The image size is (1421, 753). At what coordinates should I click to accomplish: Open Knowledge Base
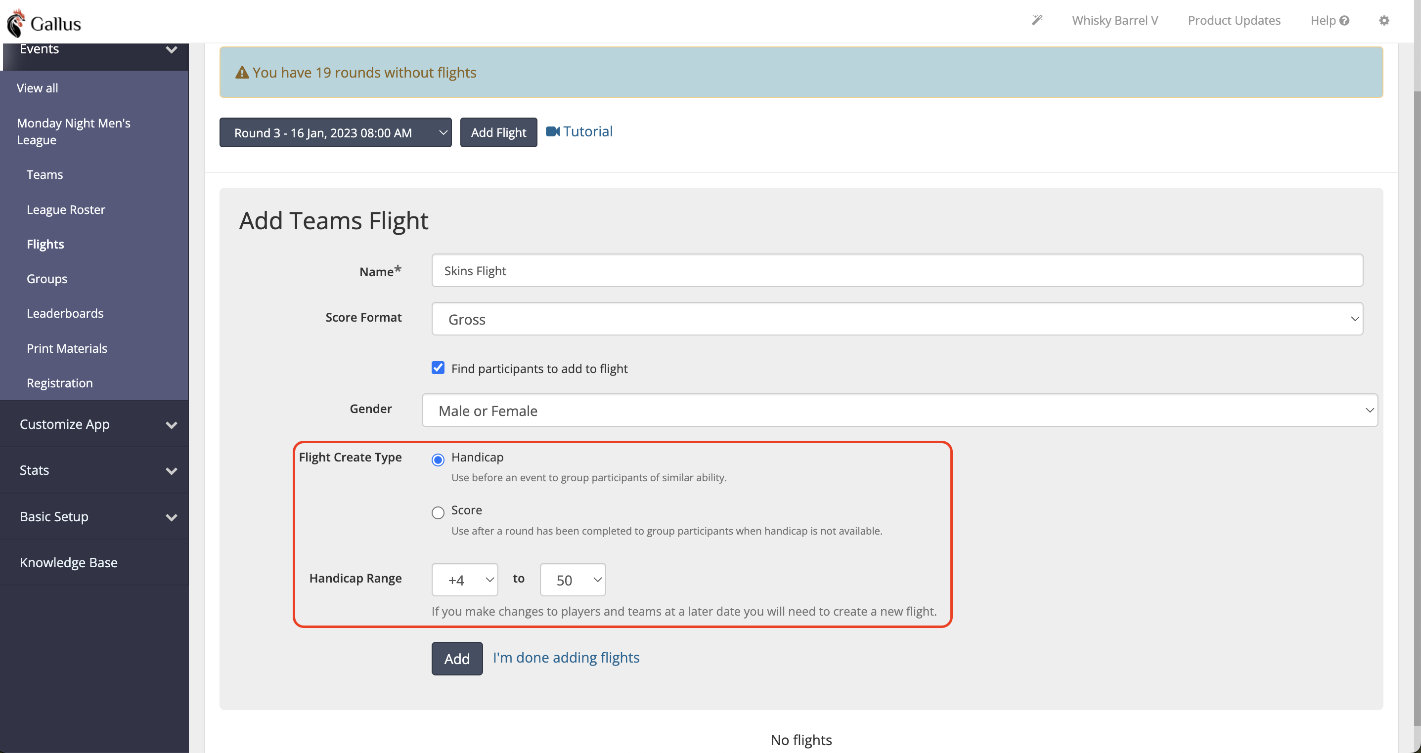pos(68,562)
